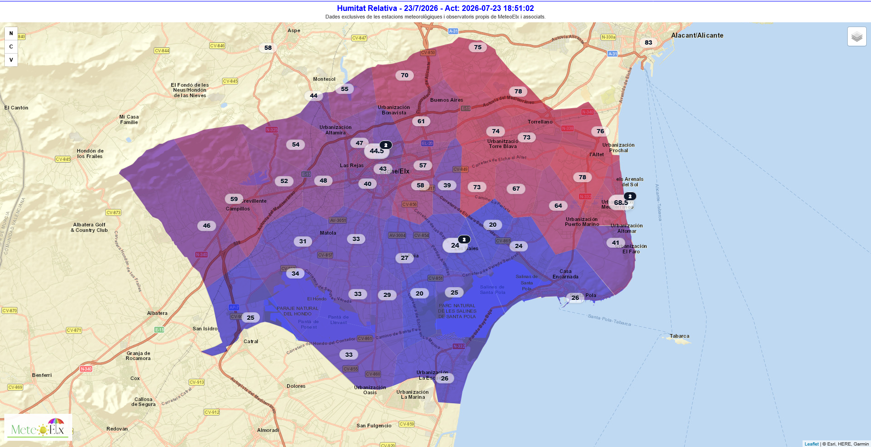Image resolution: width=871 pixels, height=447 pixels.
Task: Open the 44.5 clustered station marker
Action: [377, 151]
